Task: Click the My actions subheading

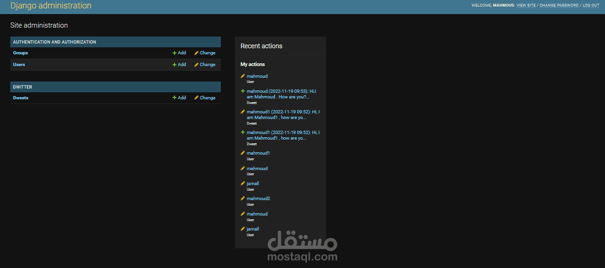Action: pyautogui.click(x=253, y=65)
